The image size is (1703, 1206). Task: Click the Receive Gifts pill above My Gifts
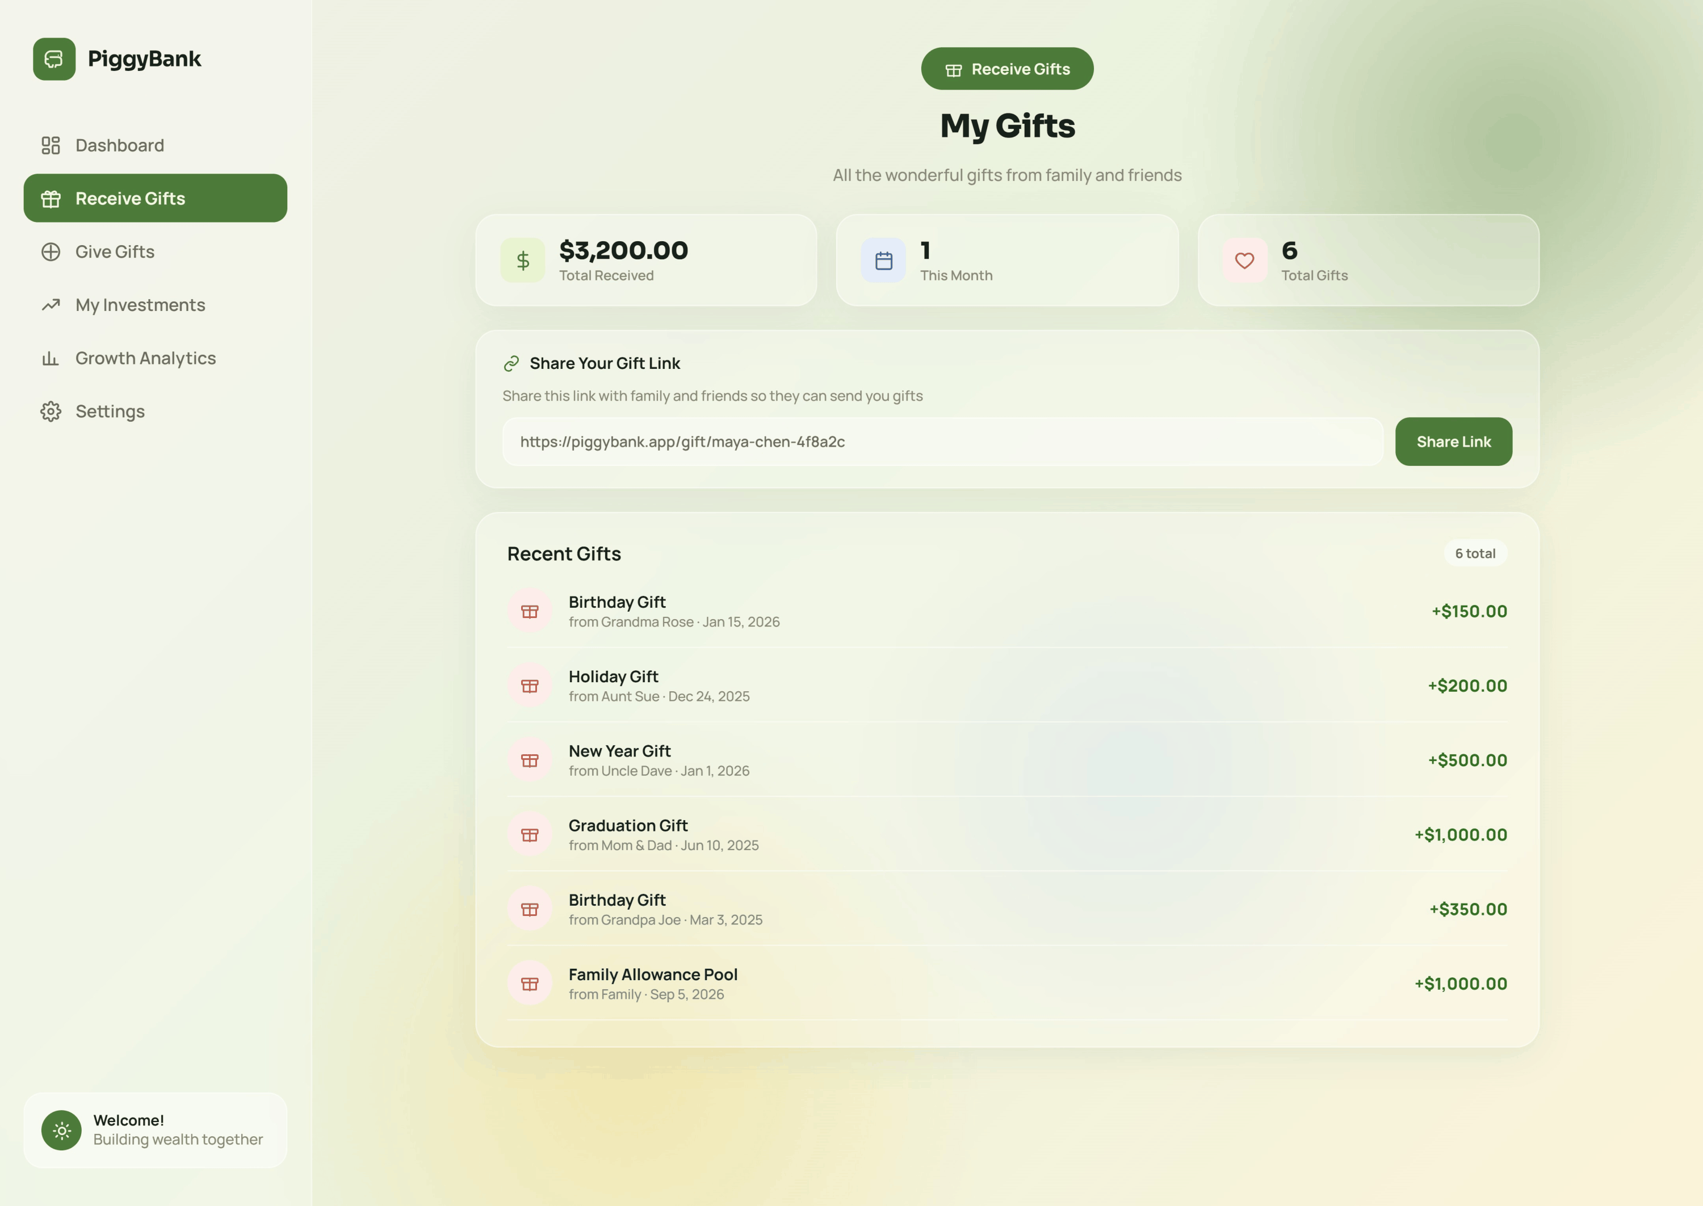(1007, 69)
